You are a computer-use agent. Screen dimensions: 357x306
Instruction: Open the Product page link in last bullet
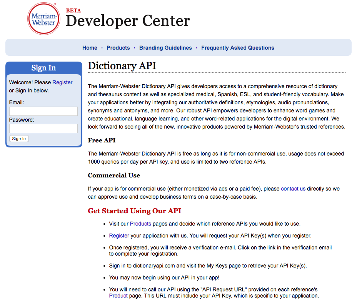(118, 296)
